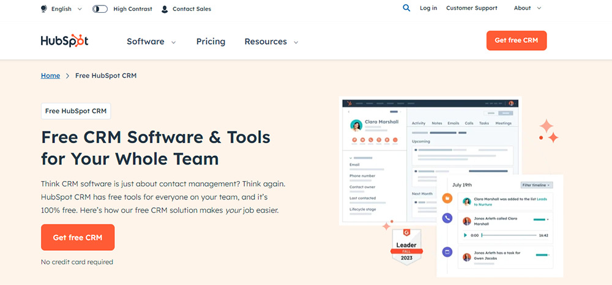Click the 16:42 recording duration

(543, 235)
